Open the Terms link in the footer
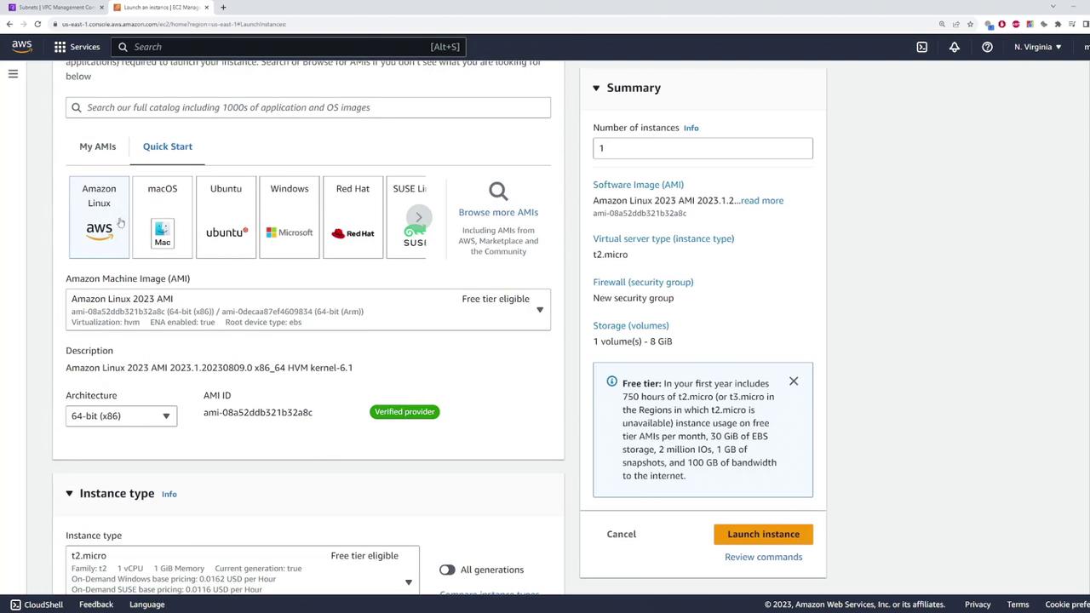 click(x=1018, y=604)
